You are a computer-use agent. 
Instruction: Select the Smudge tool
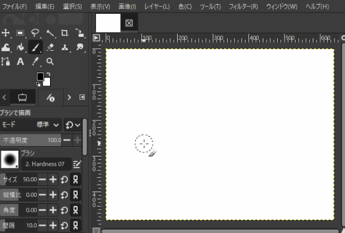(80, 47)
